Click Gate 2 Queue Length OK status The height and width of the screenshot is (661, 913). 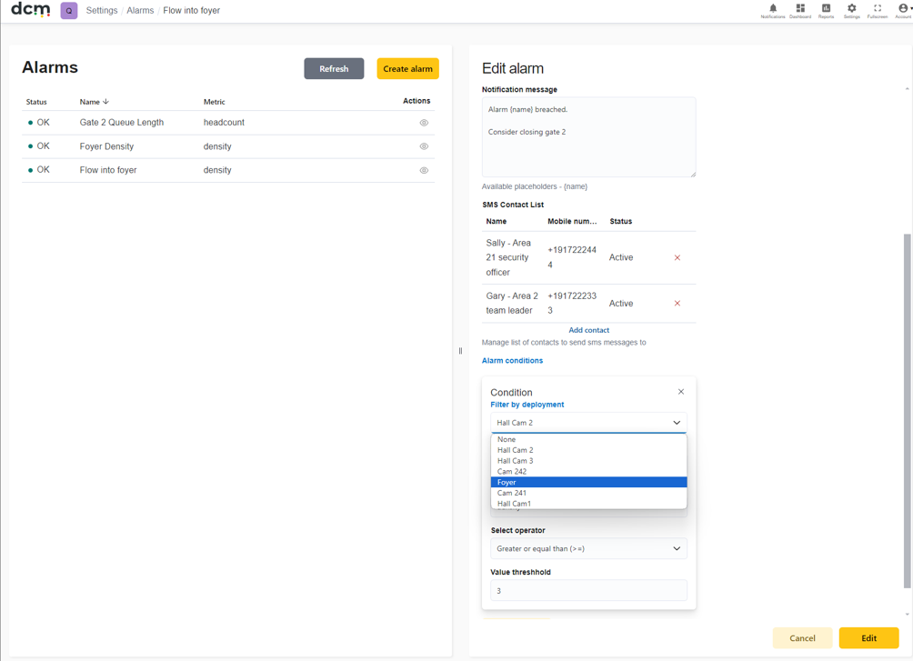pos(39,123)
